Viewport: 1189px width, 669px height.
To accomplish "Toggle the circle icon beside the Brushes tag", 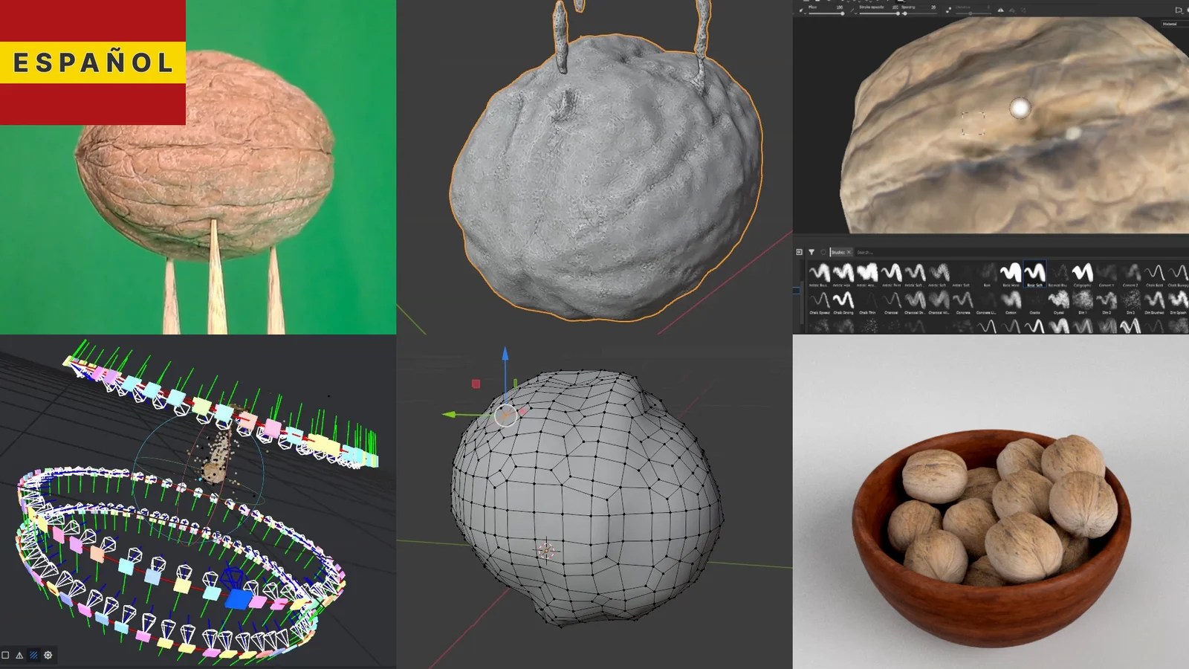I will point(823,252).
